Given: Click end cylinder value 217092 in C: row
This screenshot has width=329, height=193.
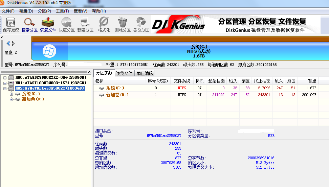Looking at the screenshot, I should [x=264, y=88].
